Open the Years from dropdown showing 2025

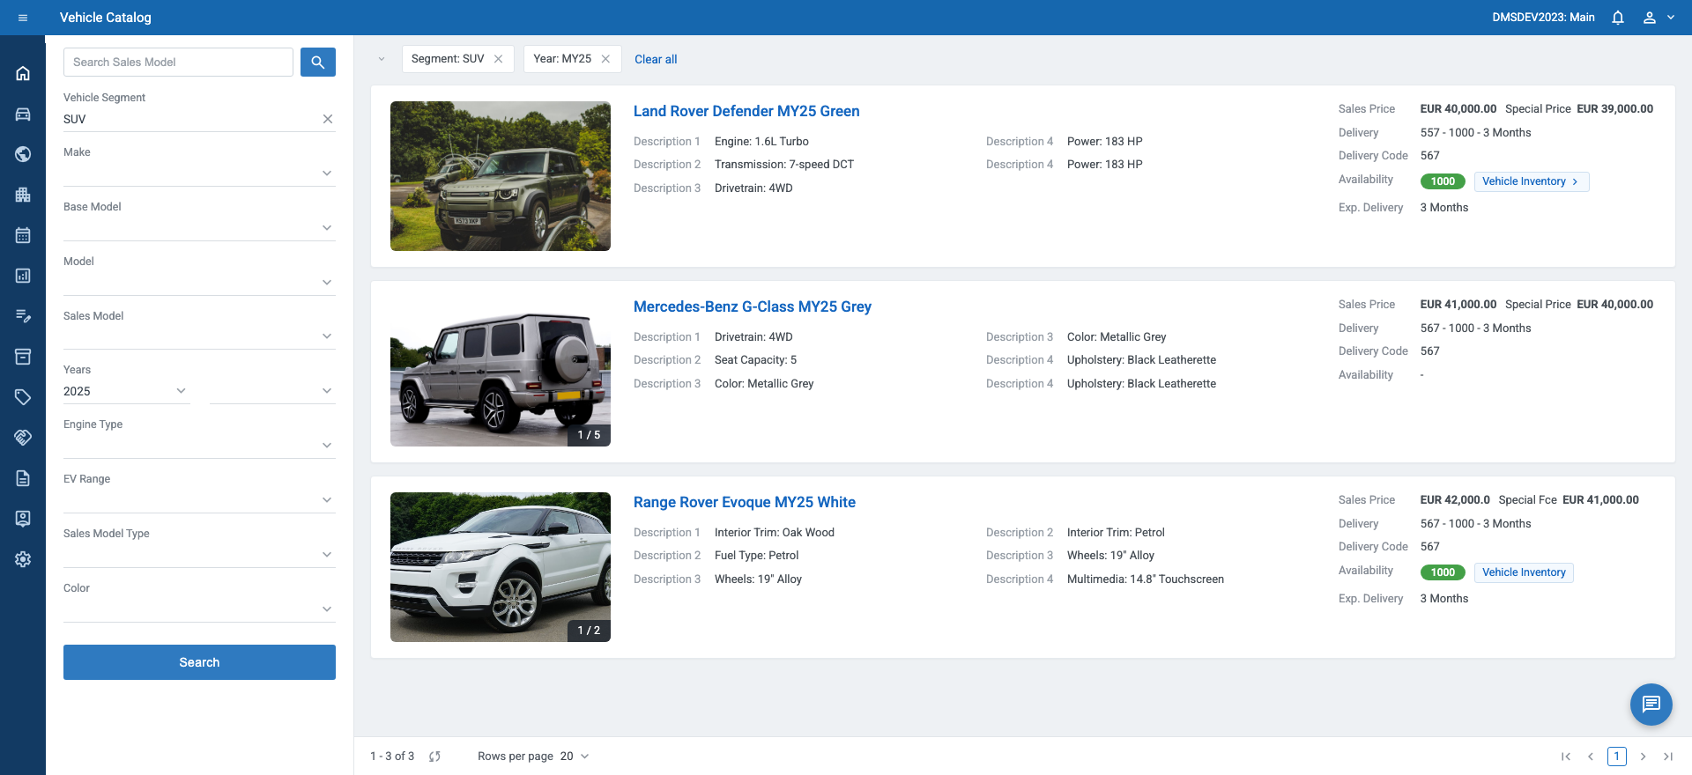(126, 391)
